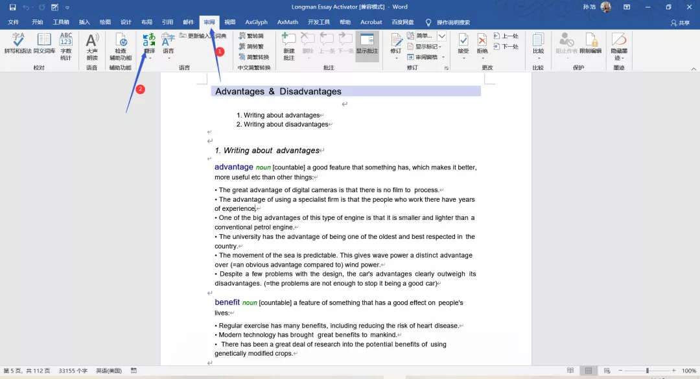Switch to print layout view in status bar
The width and height of the screenshot is (700, 379).
tap(589, 371)
